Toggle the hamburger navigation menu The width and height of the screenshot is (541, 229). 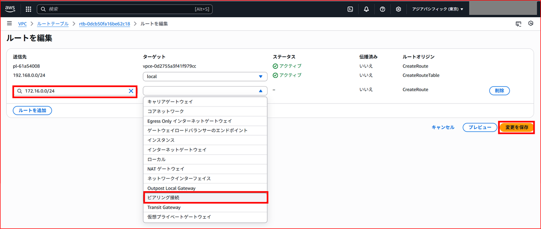click(x=9, y=24)
